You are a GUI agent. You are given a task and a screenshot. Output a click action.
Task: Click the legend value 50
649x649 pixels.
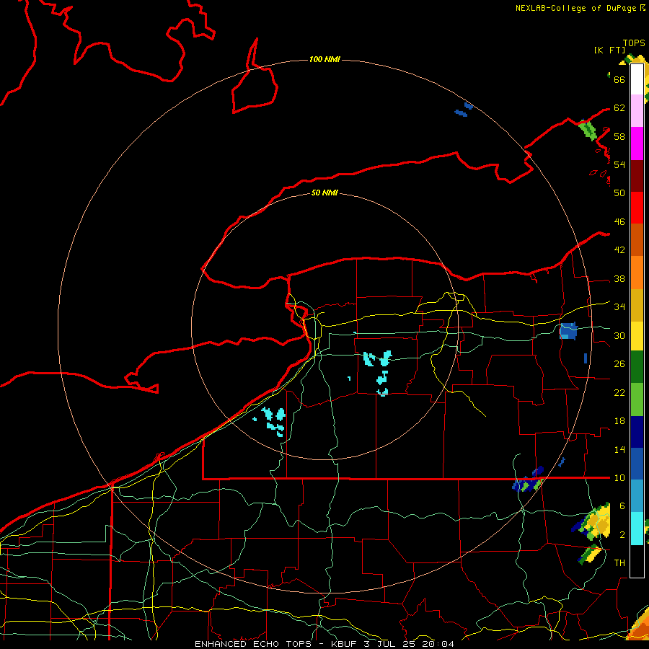tap(619, 193)
